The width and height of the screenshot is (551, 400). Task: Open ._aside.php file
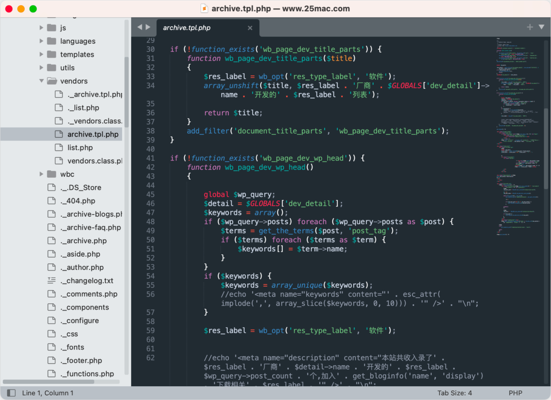[x=80, y=254]
